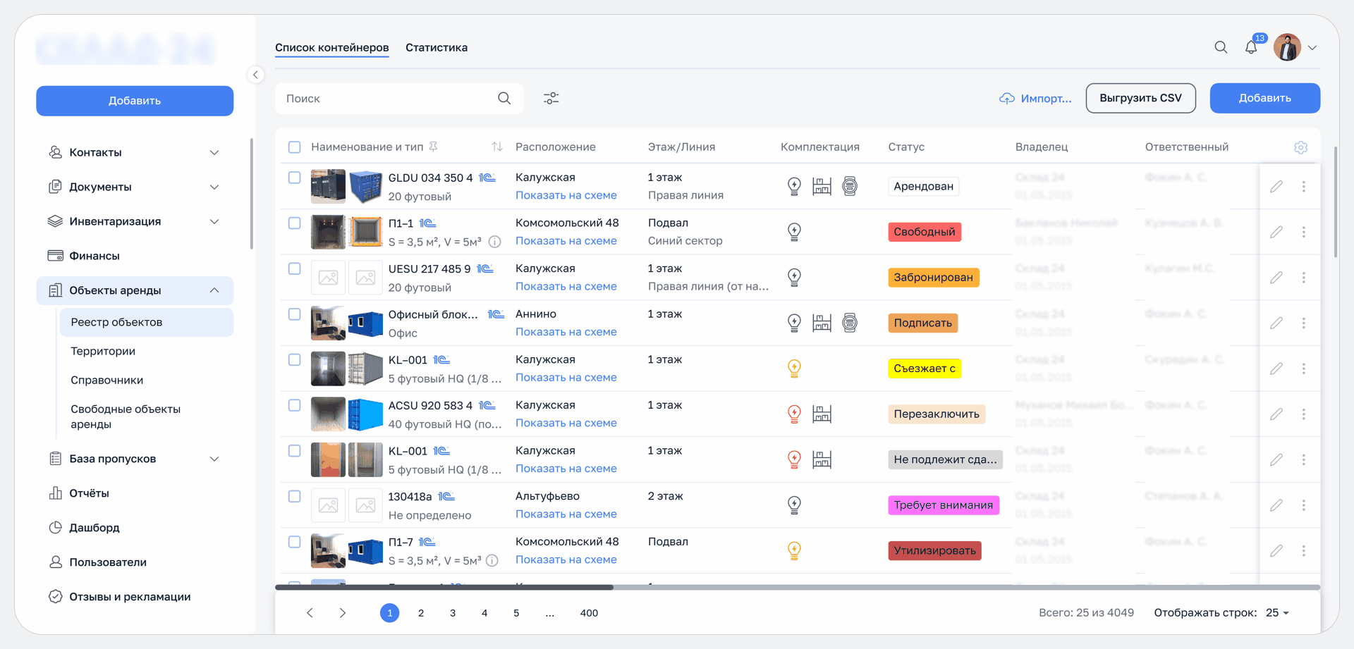1354x649 pixels.
Task: Edit the ACSU 920 583 4 row with pencil icon
Action: tap(1276, 414)
